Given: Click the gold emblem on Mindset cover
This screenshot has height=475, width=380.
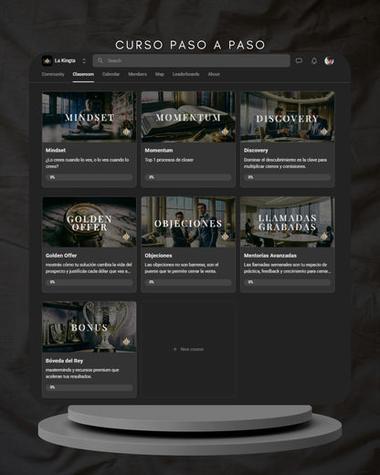Looking at the screenshot, I should click(126, 132).
